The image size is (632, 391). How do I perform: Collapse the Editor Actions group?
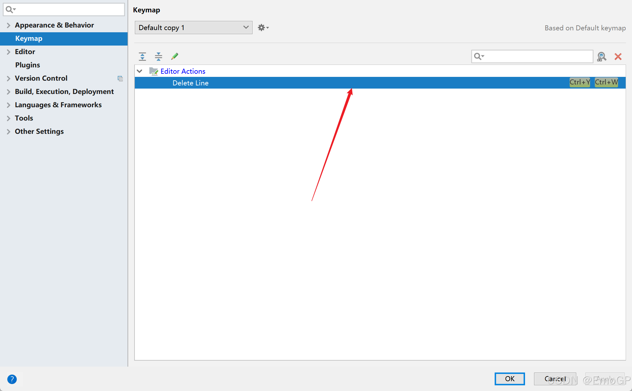tap(140, 71)
